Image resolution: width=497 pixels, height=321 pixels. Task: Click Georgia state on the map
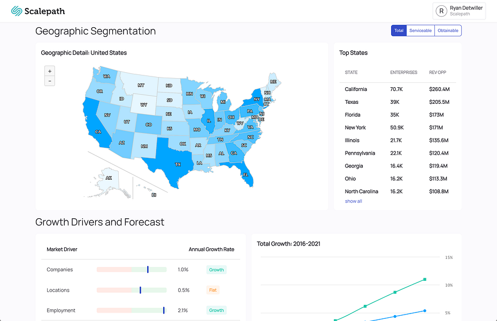tap(234, 152)
